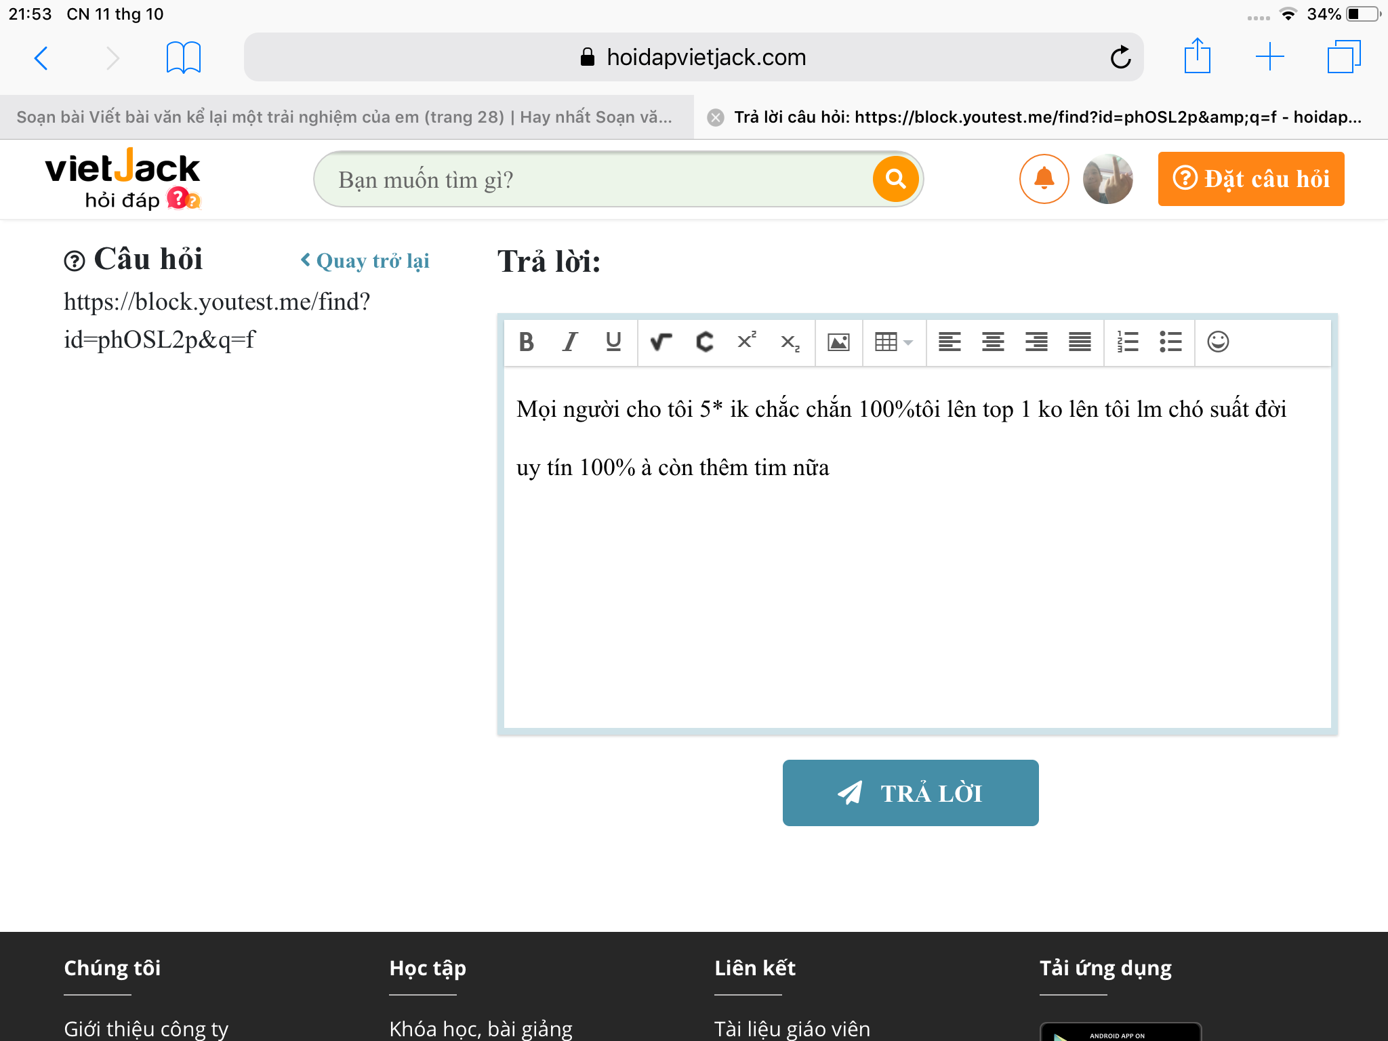Click the orange search button
The width and height of the screenshot is (1388, 1041).
point(895,179)
